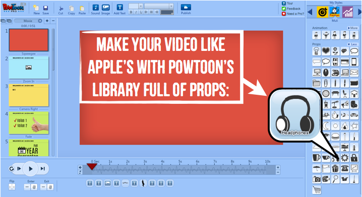
Task: Collapse Props section with Less
Action: point(352,44)
